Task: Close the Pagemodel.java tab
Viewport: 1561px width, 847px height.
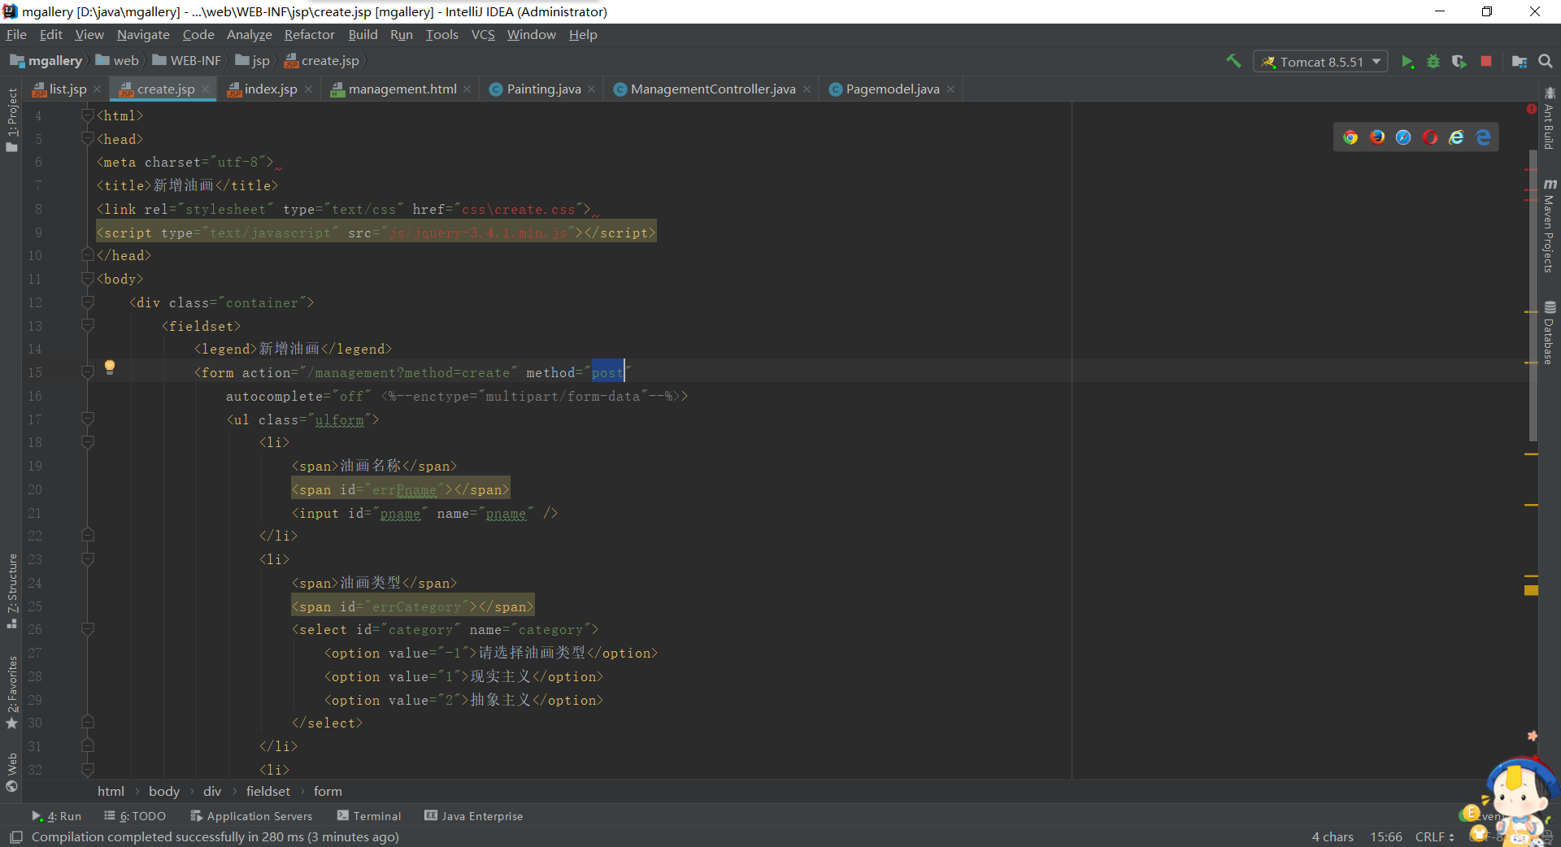Action: coord(950,89)
